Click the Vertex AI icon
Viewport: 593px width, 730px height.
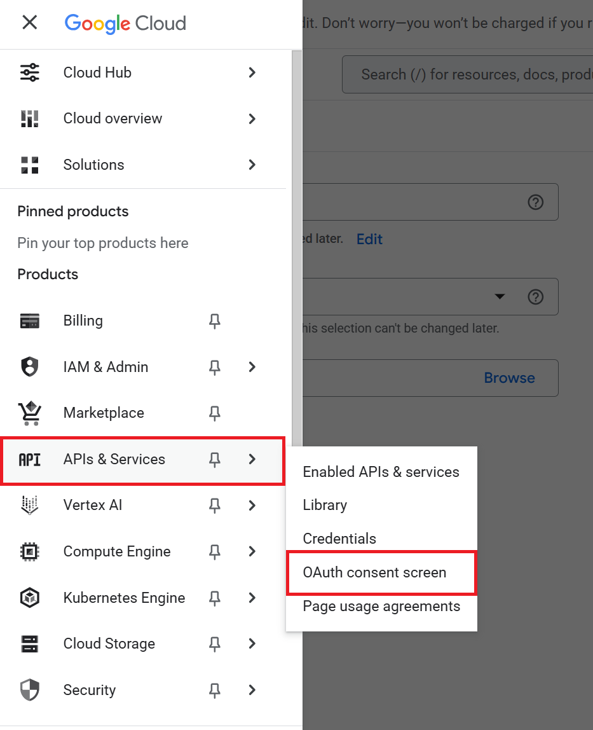point(30,506)
